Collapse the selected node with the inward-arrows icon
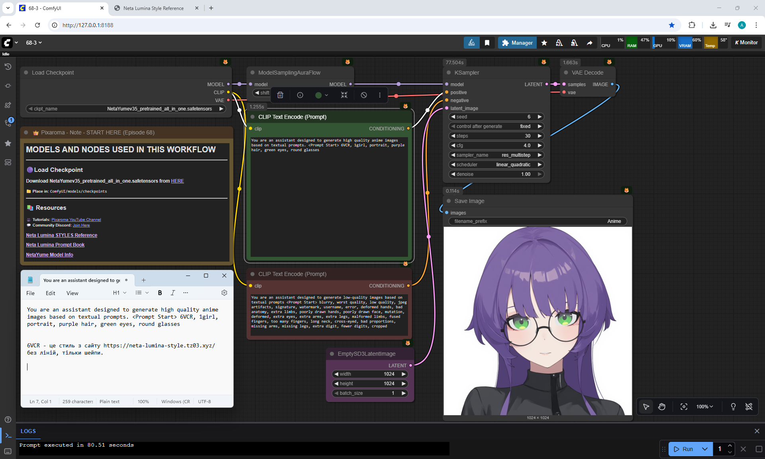Screen dimensions: 765x459 tap(344, 95)
